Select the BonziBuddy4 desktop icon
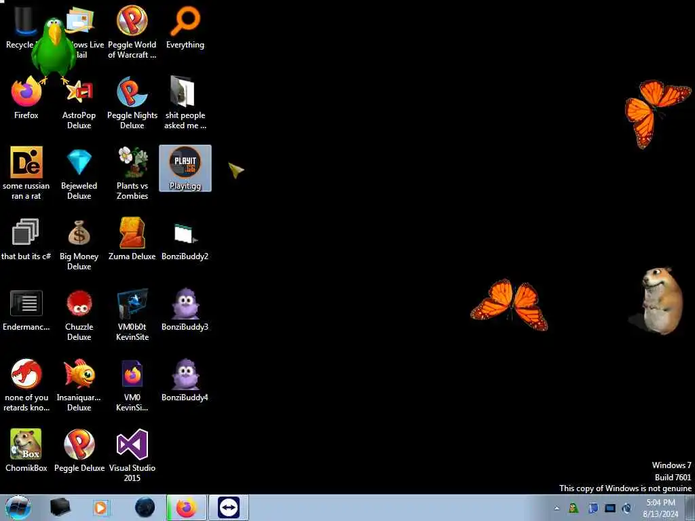The image size is (695, 521). pos(185,380)
